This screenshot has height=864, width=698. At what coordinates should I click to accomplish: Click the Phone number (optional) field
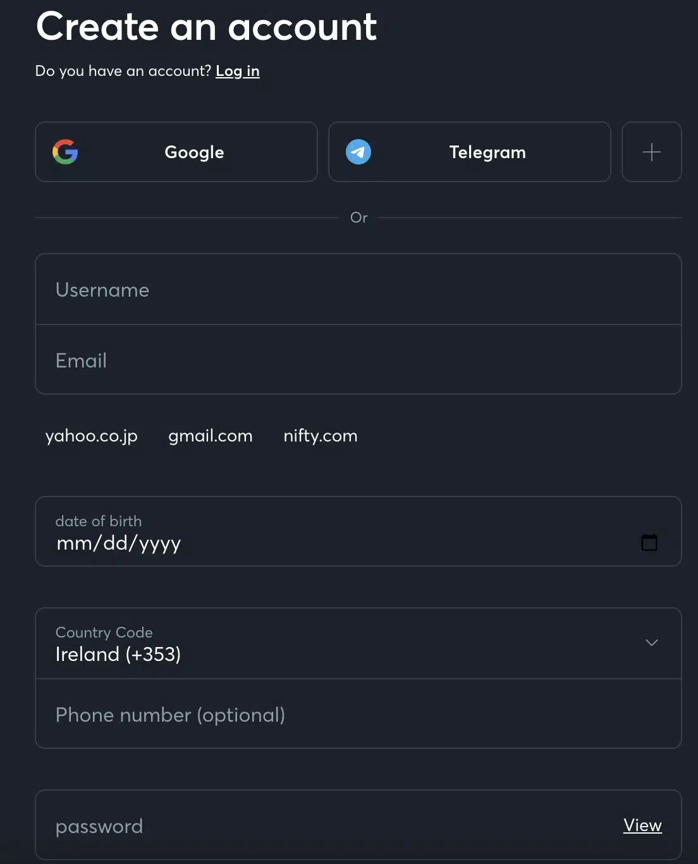[x=358, y=714]
